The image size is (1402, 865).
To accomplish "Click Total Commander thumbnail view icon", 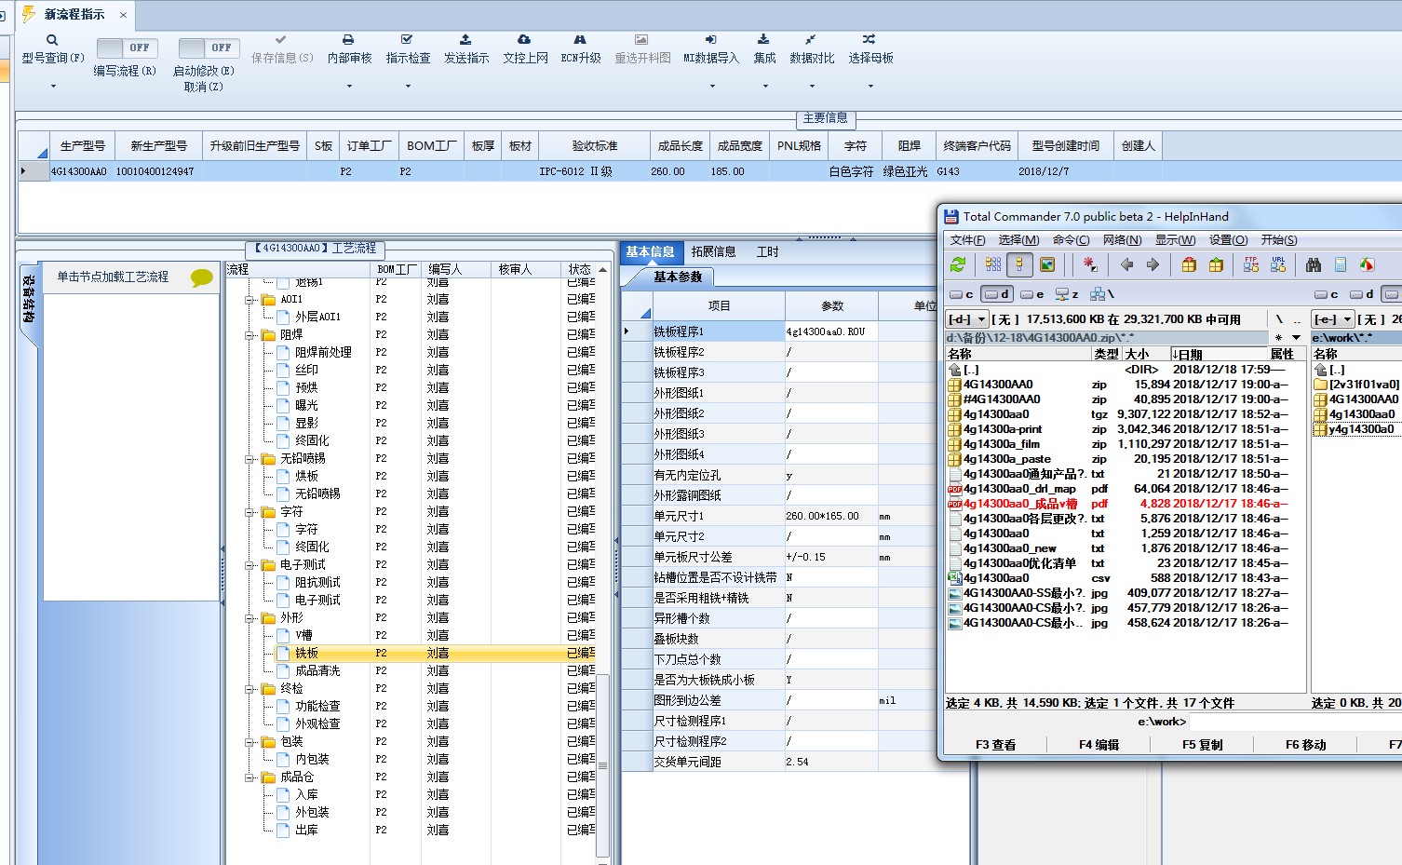I will pyautogui.click(x=1047, y=265).
